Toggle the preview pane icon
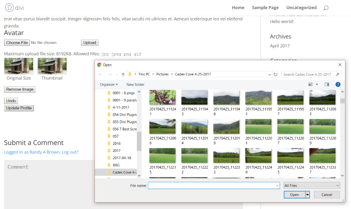351x209 pixels. pos(327,85)
